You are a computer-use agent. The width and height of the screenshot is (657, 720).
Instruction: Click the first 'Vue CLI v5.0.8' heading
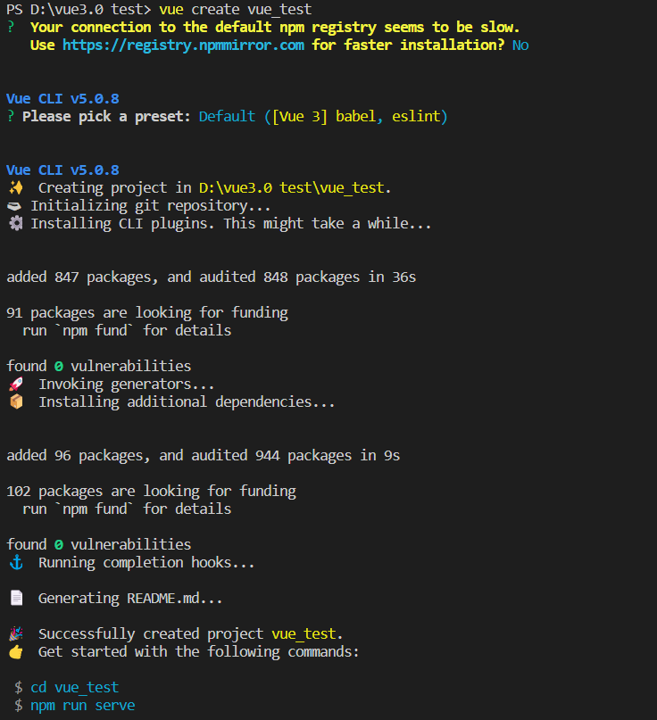pyautogui.click(x=62, y=99)
